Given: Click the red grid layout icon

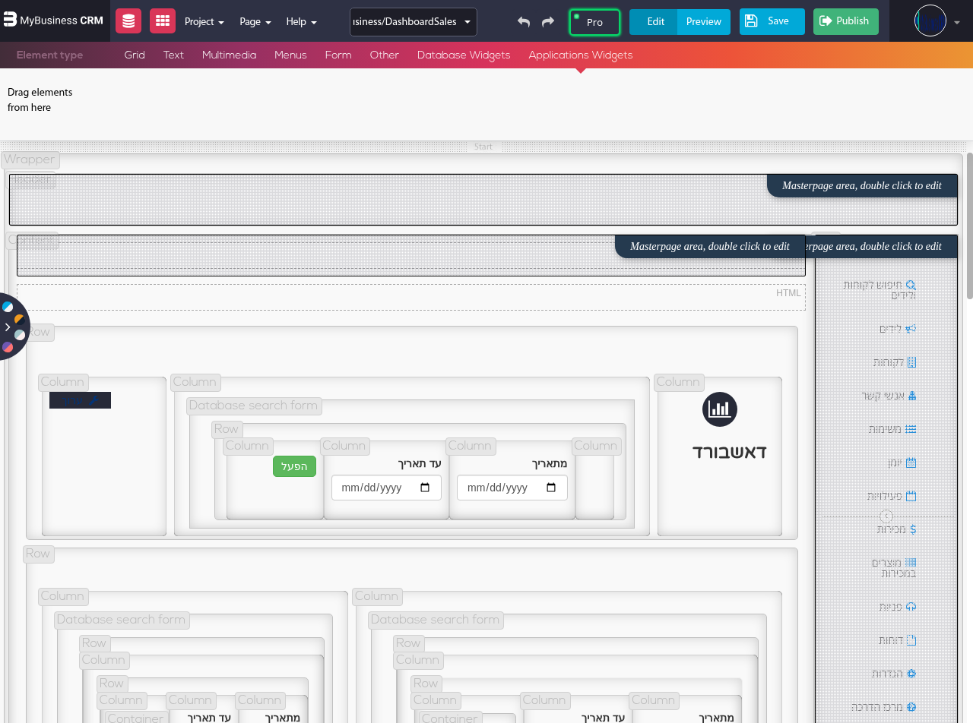Looking at the screenshot, I should [x=162, y=21].
